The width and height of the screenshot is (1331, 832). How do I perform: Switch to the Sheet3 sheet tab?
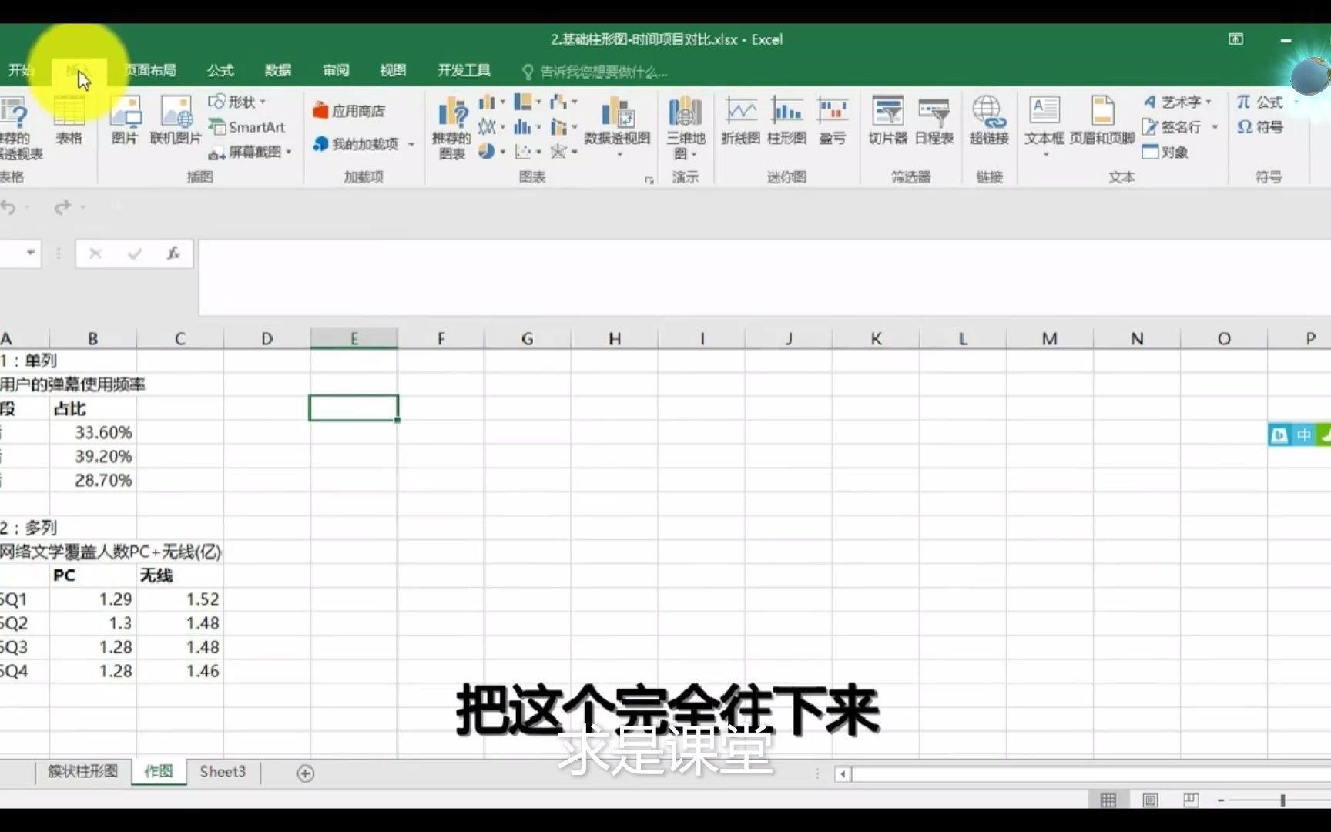[223, 771]
